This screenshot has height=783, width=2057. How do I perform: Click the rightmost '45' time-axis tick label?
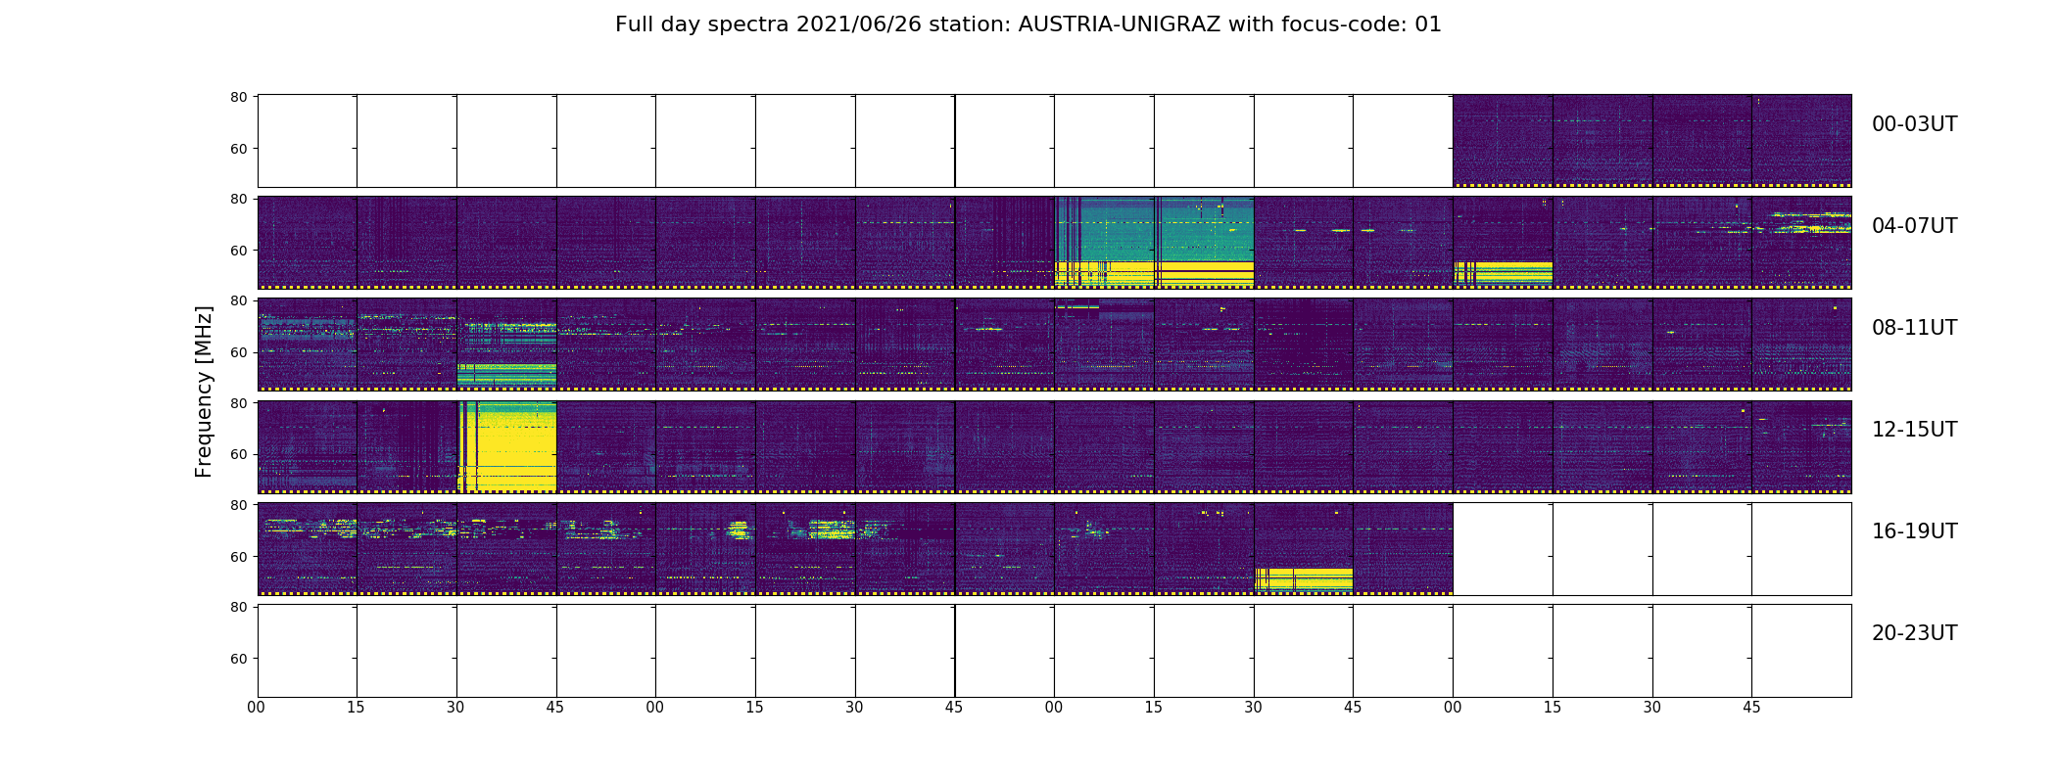tap(1751, 708)
